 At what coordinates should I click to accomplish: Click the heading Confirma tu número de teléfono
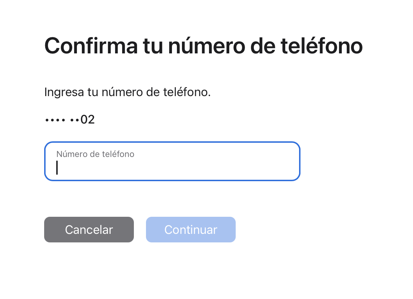[203, 46]
